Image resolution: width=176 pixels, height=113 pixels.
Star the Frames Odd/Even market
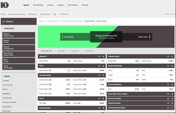[x=172, y=84]
